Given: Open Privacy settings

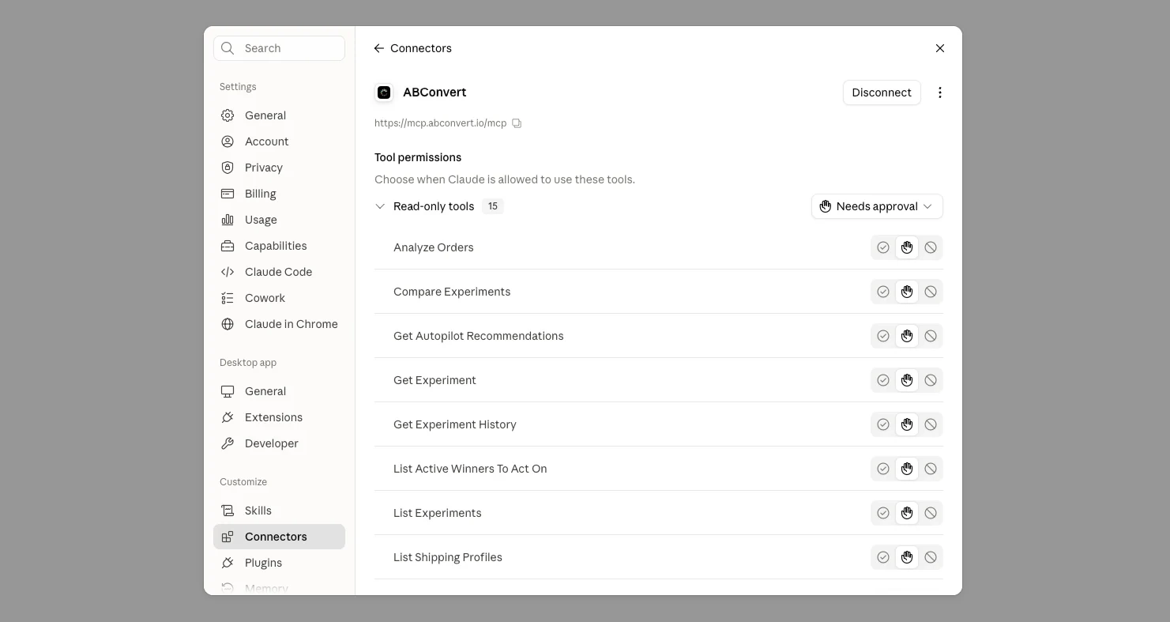Looking at the screenshot, I should click(x=279, y=168).
